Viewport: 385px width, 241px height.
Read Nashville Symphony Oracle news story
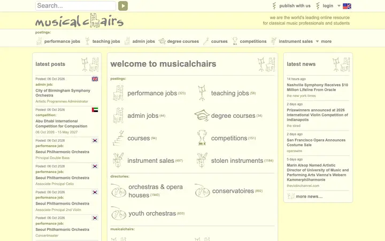(x=317, y=87)
